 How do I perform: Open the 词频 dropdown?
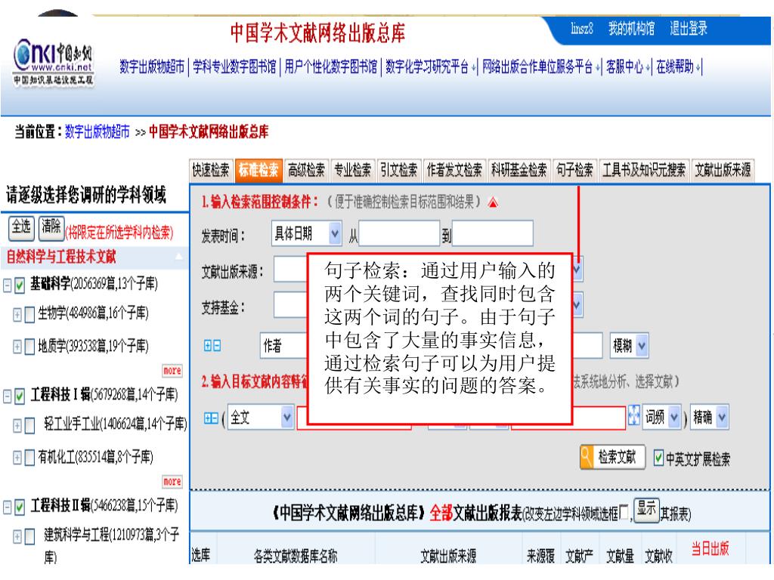pyautogui.click(x=661, y=417)
